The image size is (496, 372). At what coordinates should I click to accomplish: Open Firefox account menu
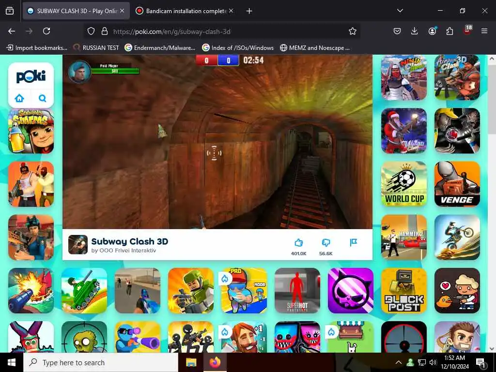point(432,31)
